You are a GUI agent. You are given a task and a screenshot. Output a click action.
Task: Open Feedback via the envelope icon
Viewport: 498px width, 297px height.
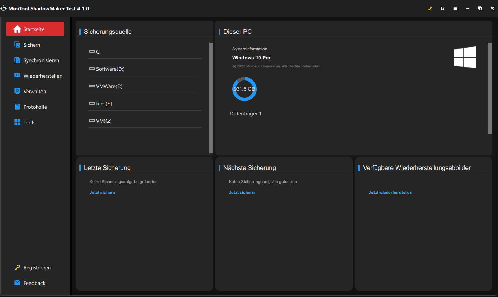point(17,283)
